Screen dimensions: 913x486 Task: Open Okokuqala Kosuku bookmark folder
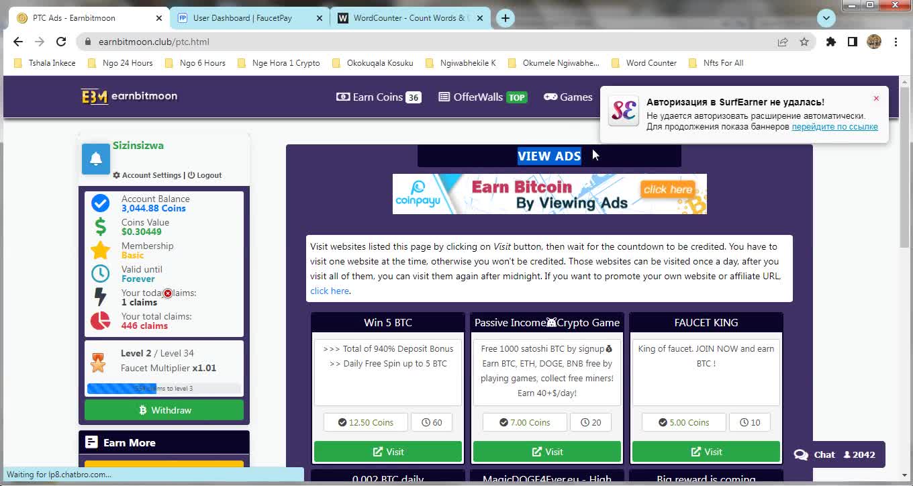point(373,63)
